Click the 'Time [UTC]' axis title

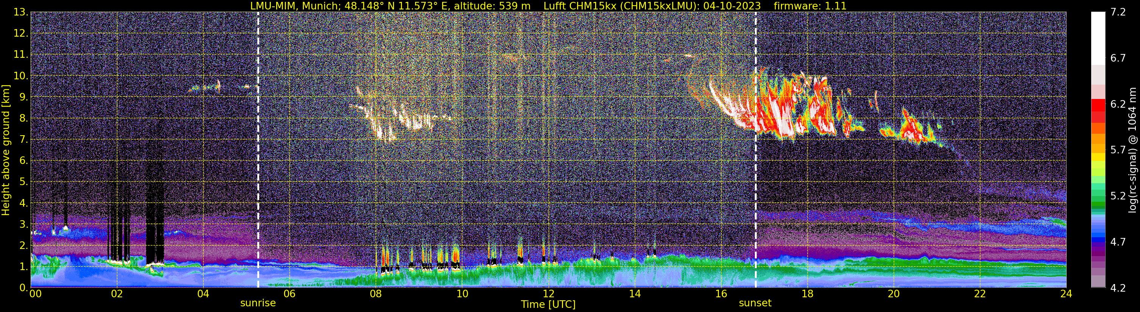548,304
